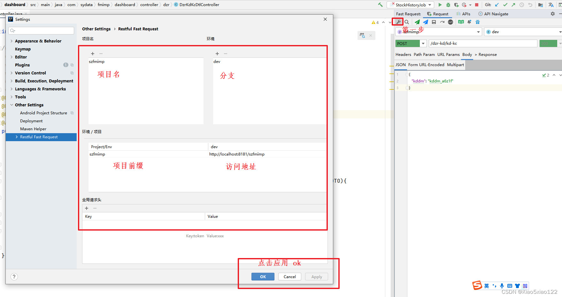The height and width of the screenshot is (297, 562).
Task: Click the magnifier search icon in Fast Request toolbar
Action: (407, 22)
